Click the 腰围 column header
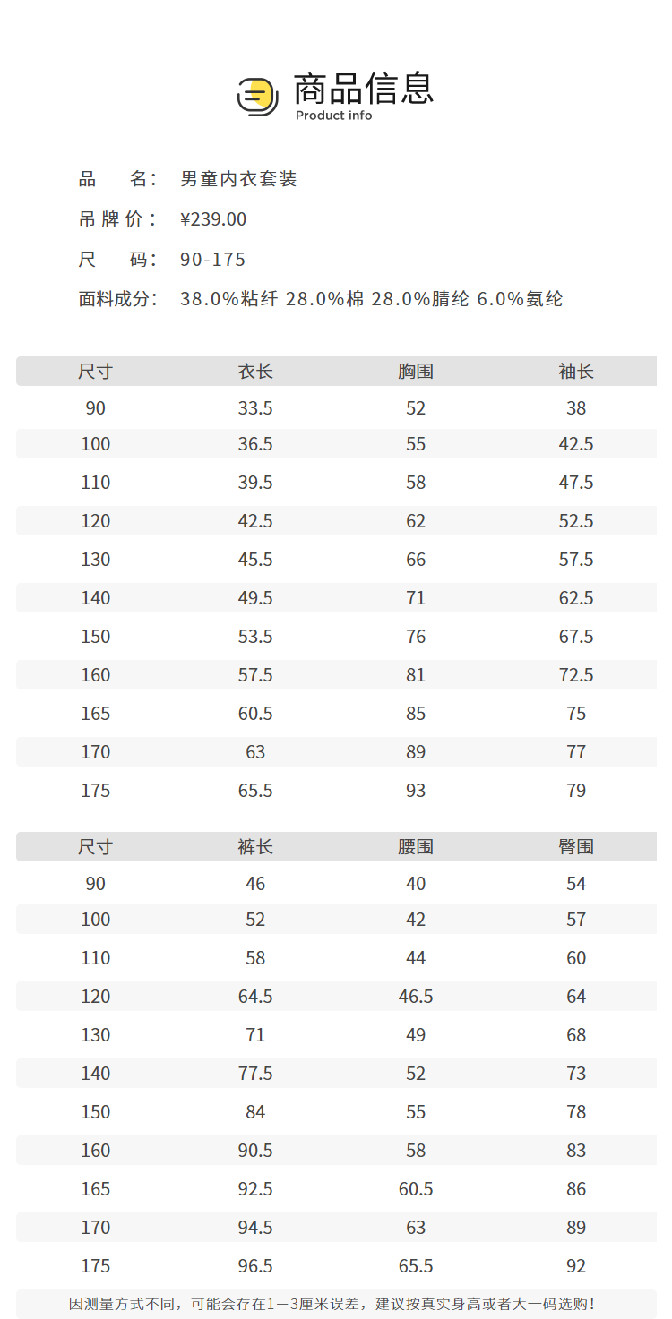This screenshot has height=1319, width=672. pyautogui.click(x=416, y=847)
